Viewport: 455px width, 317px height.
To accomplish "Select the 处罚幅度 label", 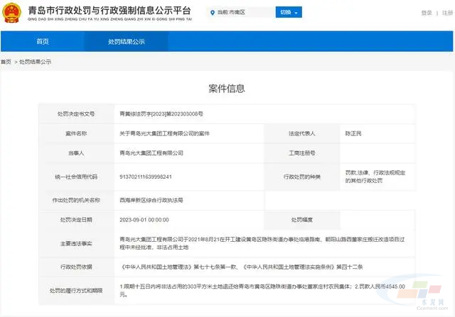I will tap(301, 220).
